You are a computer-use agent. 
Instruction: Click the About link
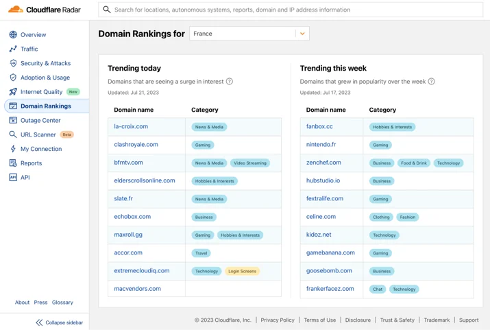pos(22,303)
